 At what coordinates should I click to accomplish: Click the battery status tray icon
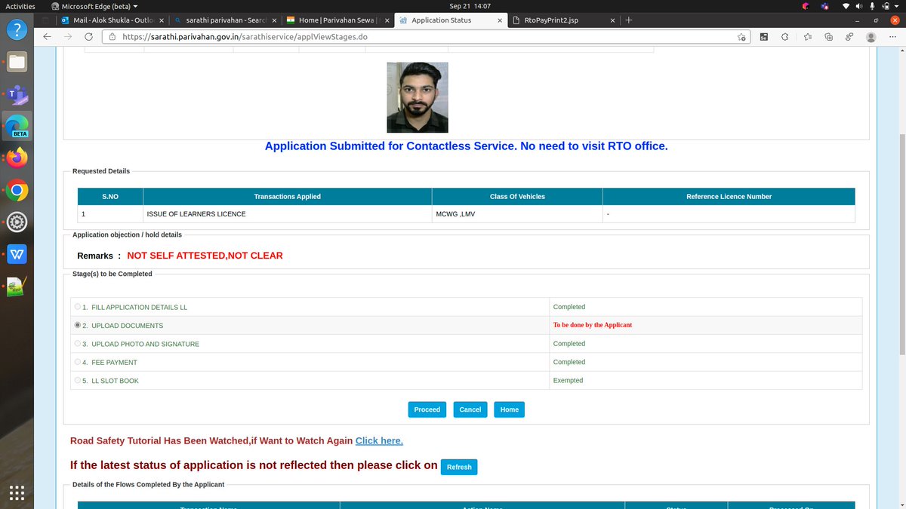click(884, 6)
